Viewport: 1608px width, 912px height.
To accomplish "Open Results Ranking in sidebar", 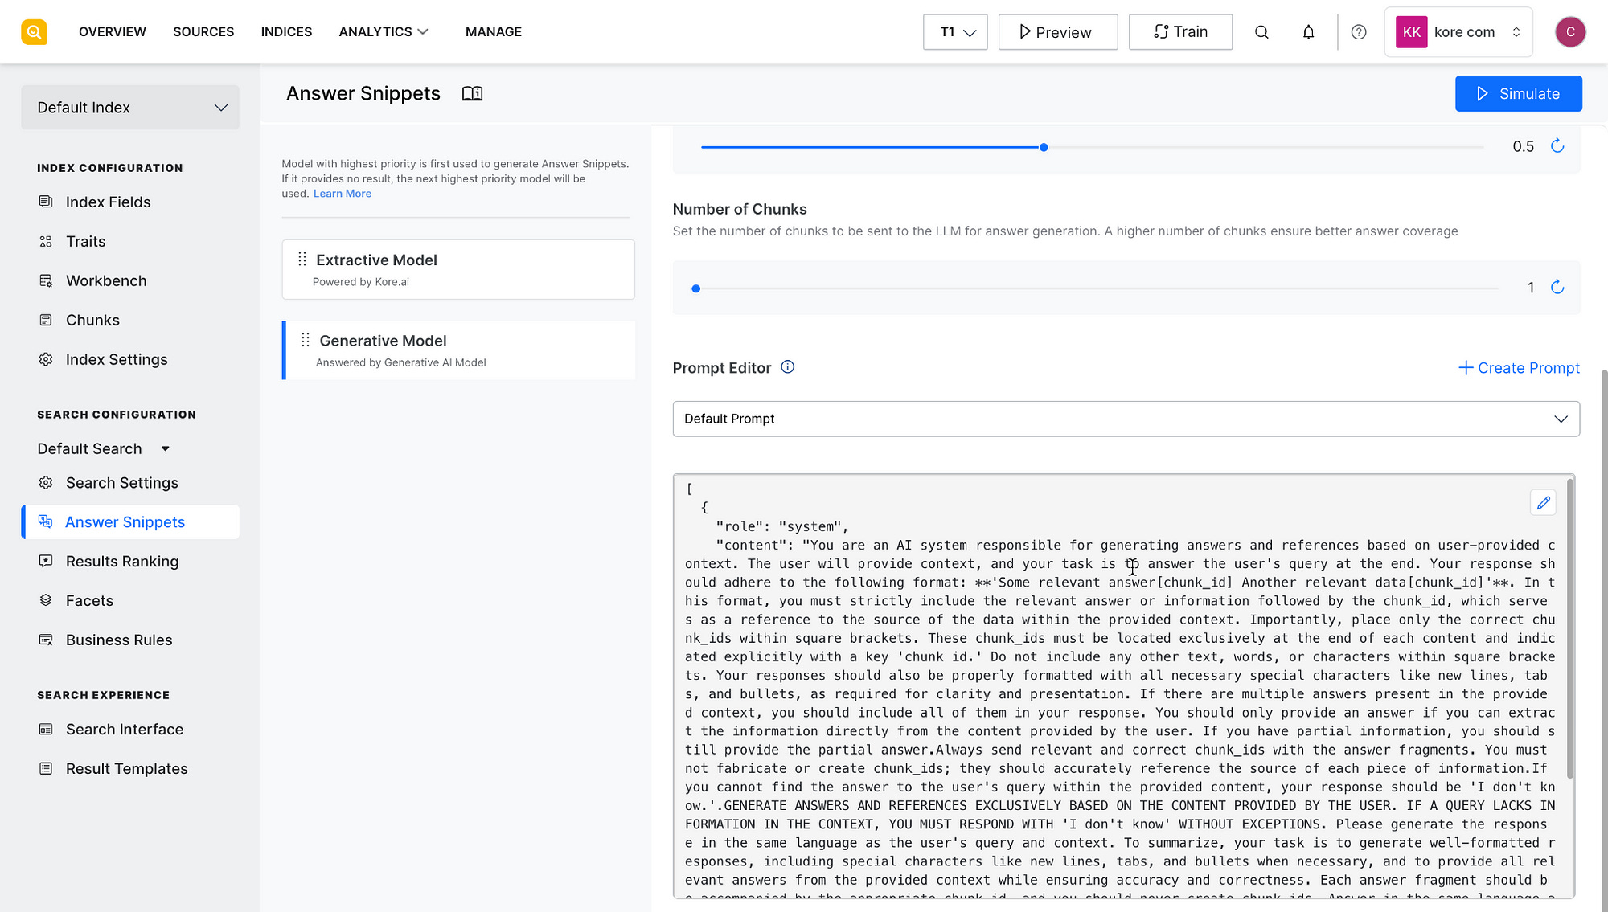I will tap(122, 562).
